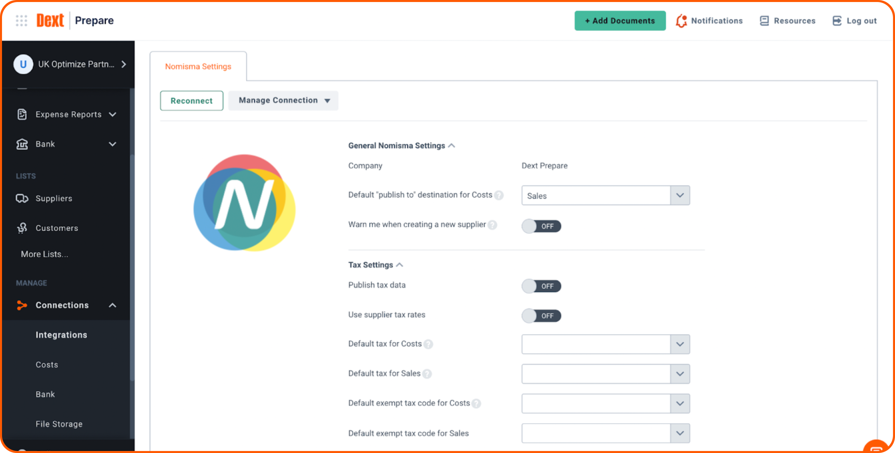Open Bank under Connections
This screenshot has width=895, height=453.
pyautogui.click(x=45, y=394)
